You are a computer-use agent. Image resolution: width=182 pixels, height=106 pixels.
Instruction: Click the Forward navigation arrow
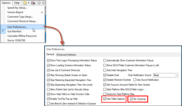click(x=44, y=3)
